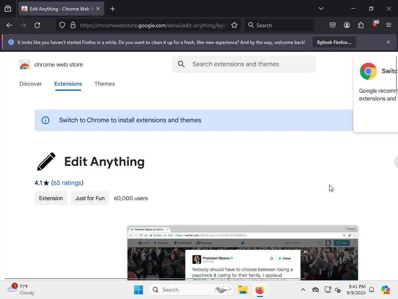The height and width of the screenshot is (299, 398).
Task: Switch to the Discover tab
Action: pos(31,84)
